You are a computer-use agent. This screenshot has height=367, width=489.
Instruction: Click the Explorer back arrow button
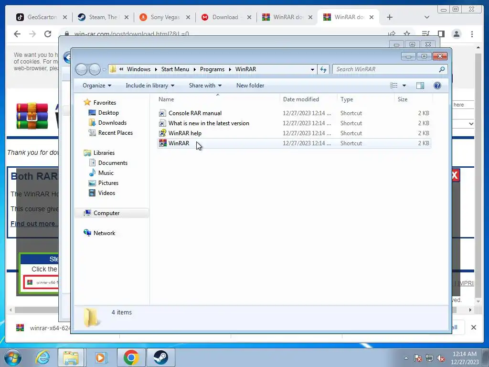(81, 69)
